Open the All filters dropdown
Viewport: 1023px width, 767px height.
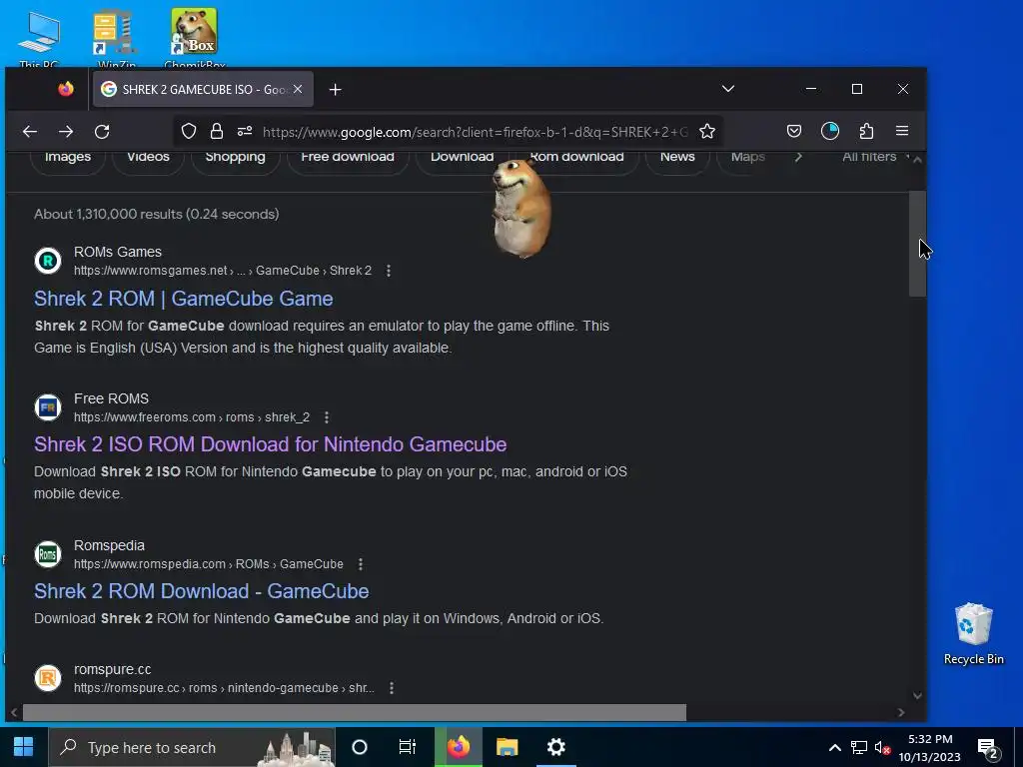coord(874,157)
